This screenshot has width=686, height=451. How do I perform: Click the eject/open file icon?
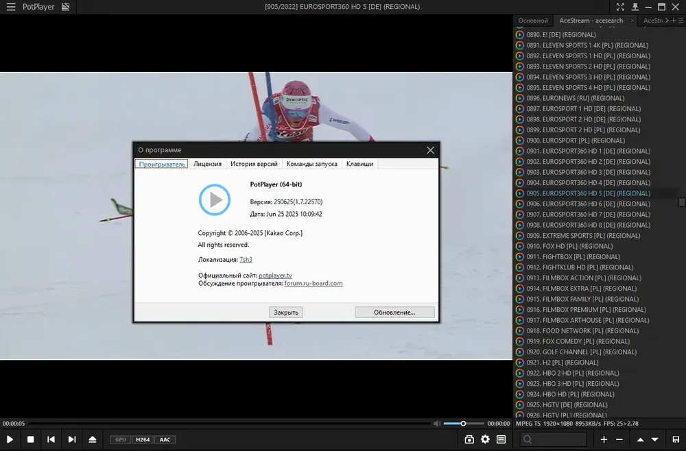coord(93,439)
